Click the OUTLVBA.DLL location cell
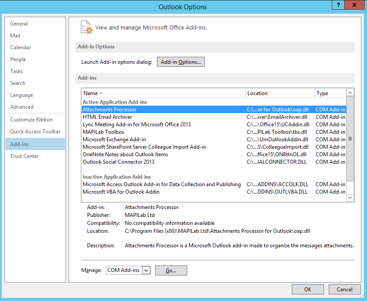 [x=277, y=192]
